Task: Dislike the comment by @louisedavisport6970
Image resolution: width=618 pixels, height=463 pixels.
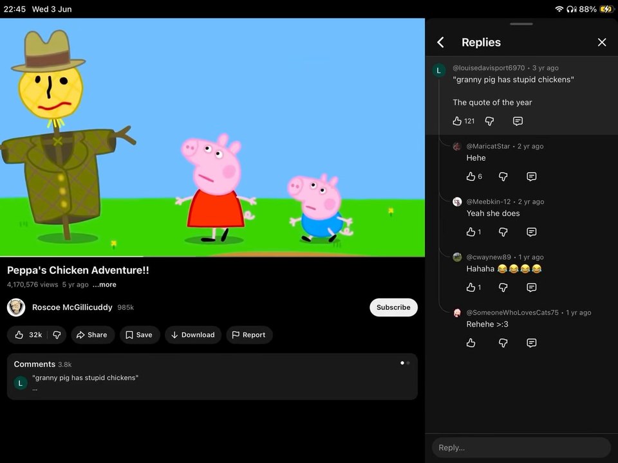Action: pos(489,121)
